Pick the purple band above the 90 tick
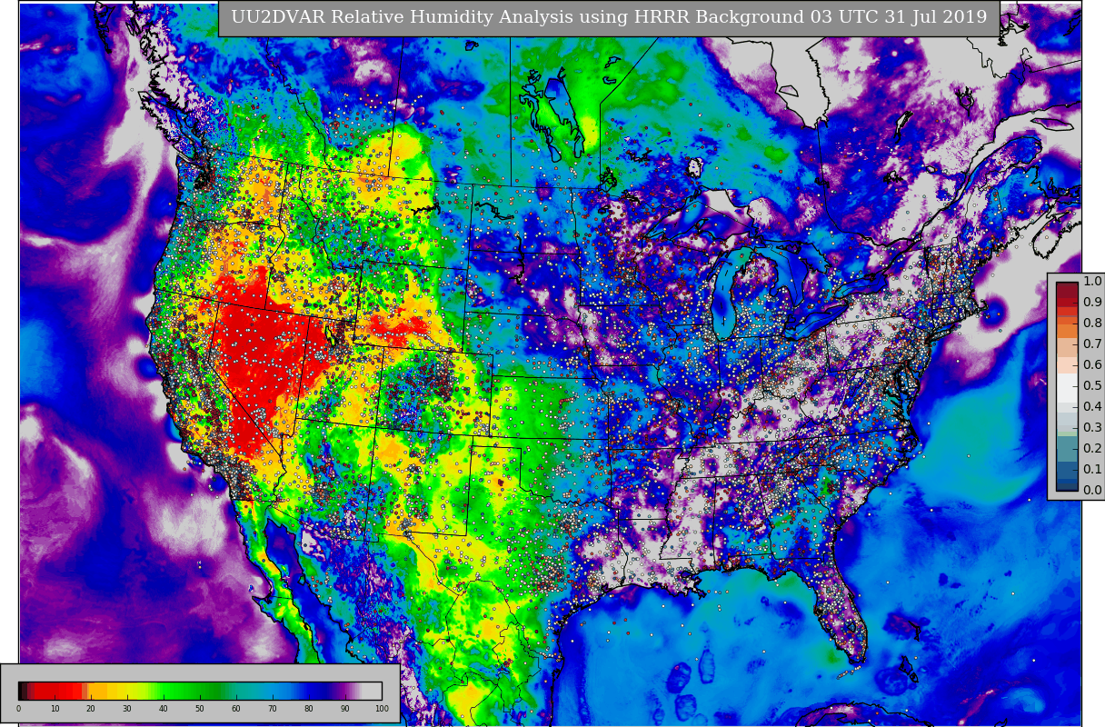Screen dimensions: 1105x727 (345, 691)
